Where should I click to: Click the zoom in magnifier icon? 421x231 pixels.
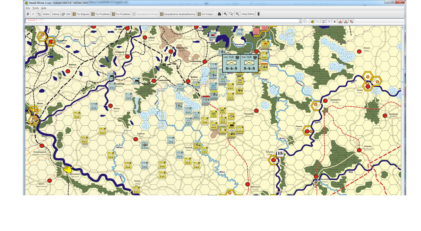(x=225, y=14)
